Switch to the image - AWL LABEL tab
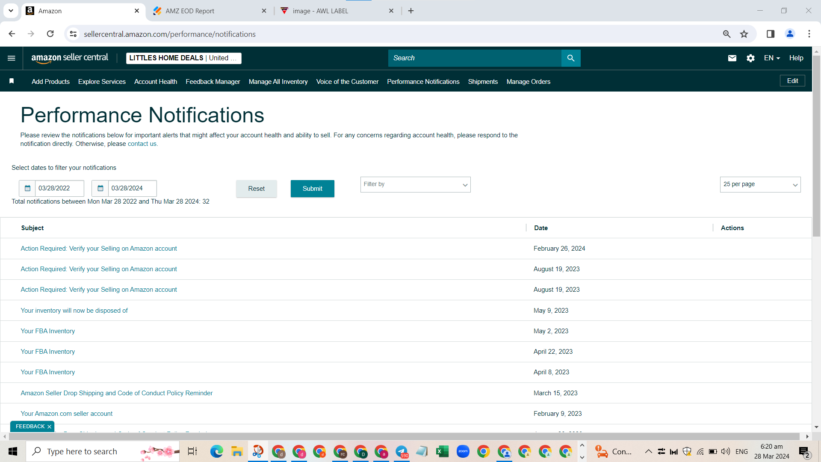The height and width of the screenshot is (462, 821). click(x=337, y=11)
